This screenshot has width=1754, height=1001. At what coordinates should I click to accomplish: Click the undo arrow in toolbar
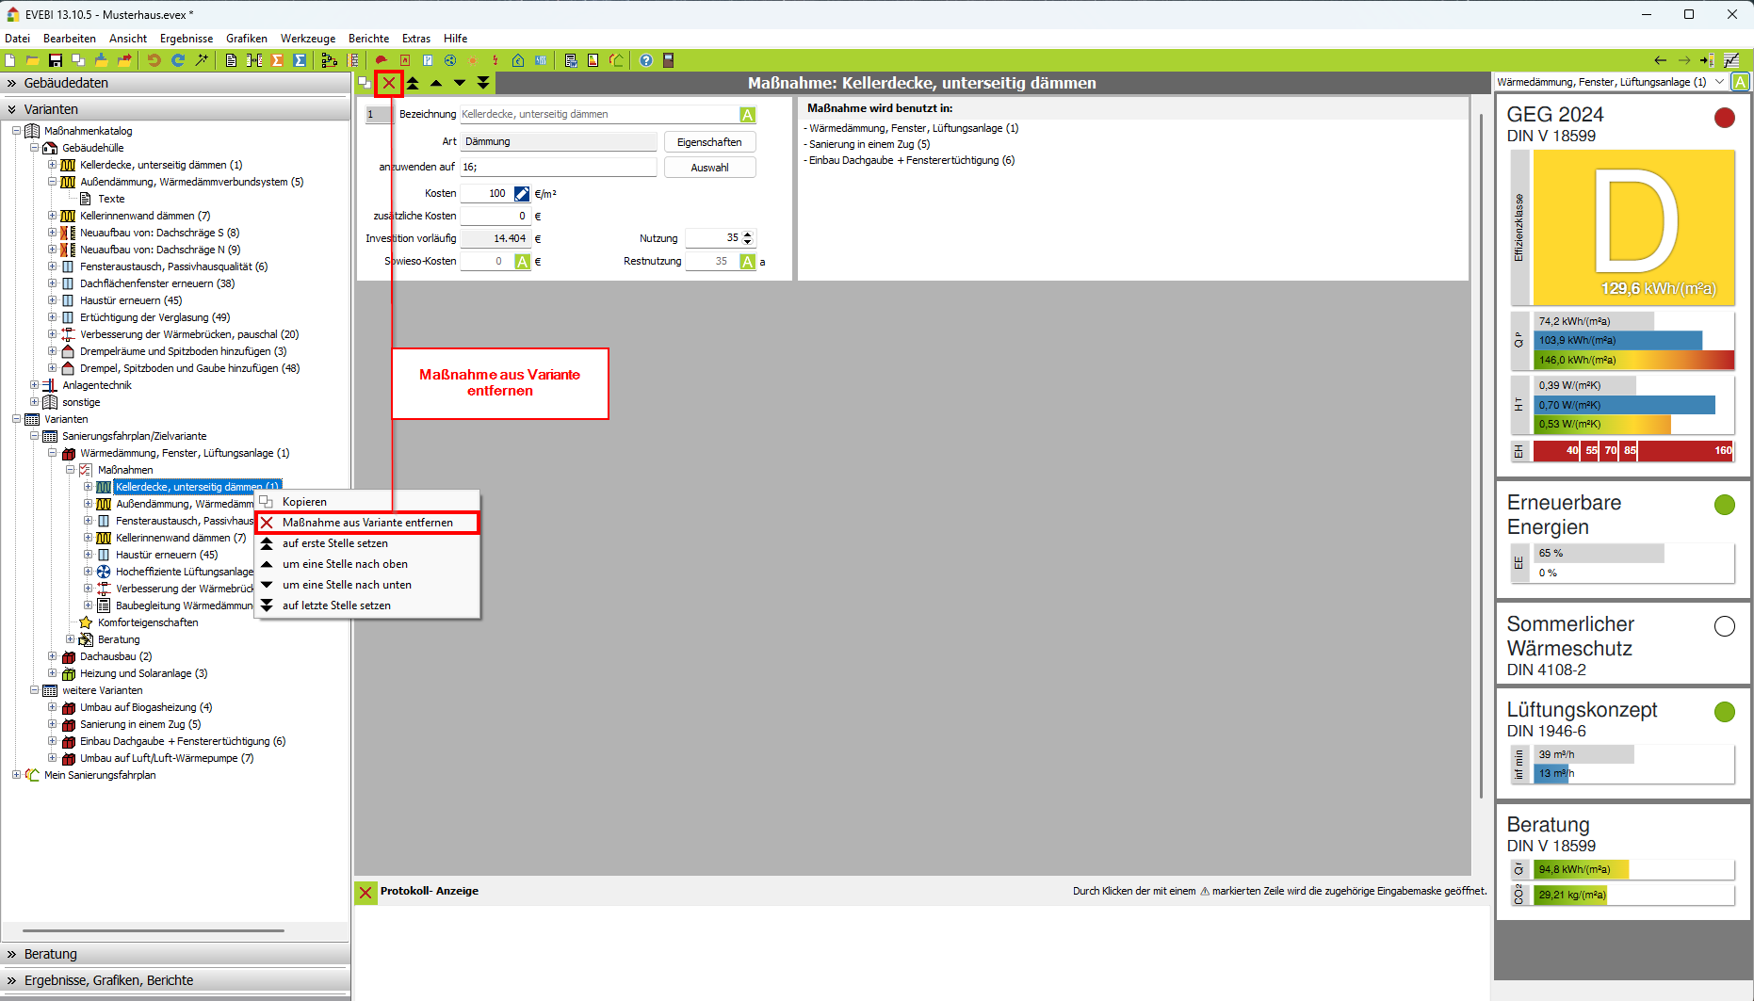tap(154, 60)
